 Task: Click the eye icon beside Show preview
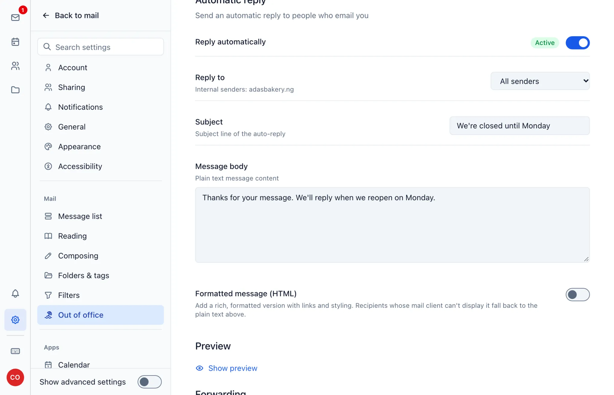point(199,368)
